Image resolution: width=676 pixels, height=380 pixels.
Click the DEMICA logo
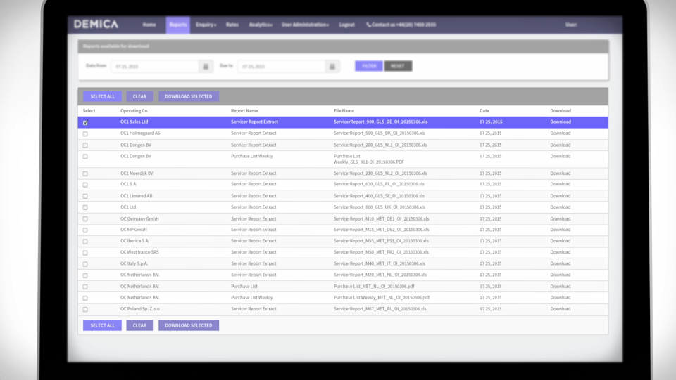click(96, 24)
